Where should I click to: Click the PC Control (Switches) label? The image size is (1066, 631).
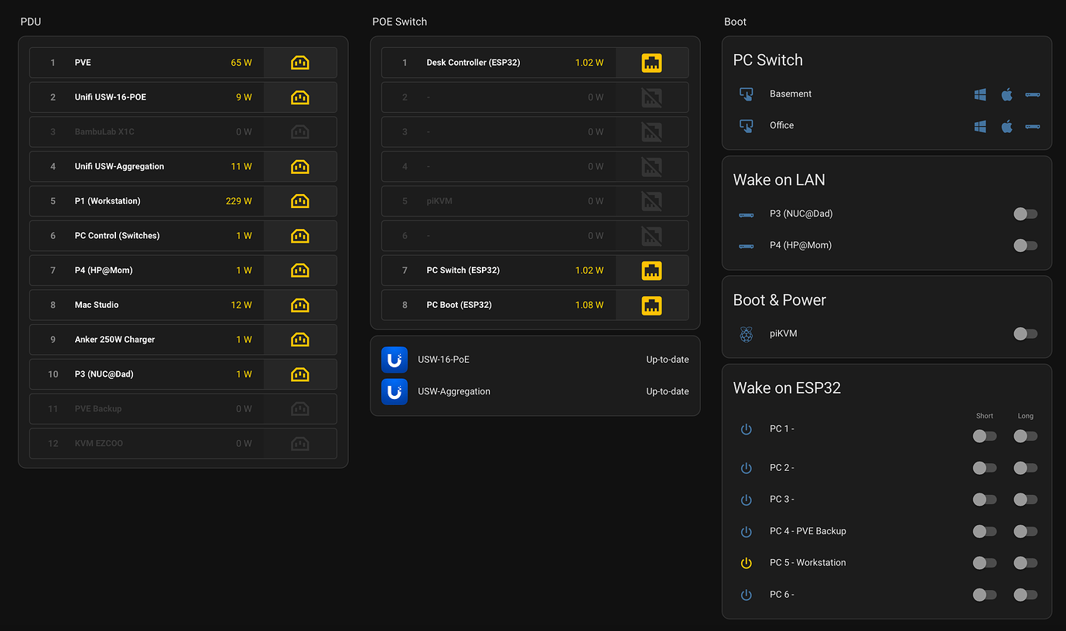click(x=117, y=236)
